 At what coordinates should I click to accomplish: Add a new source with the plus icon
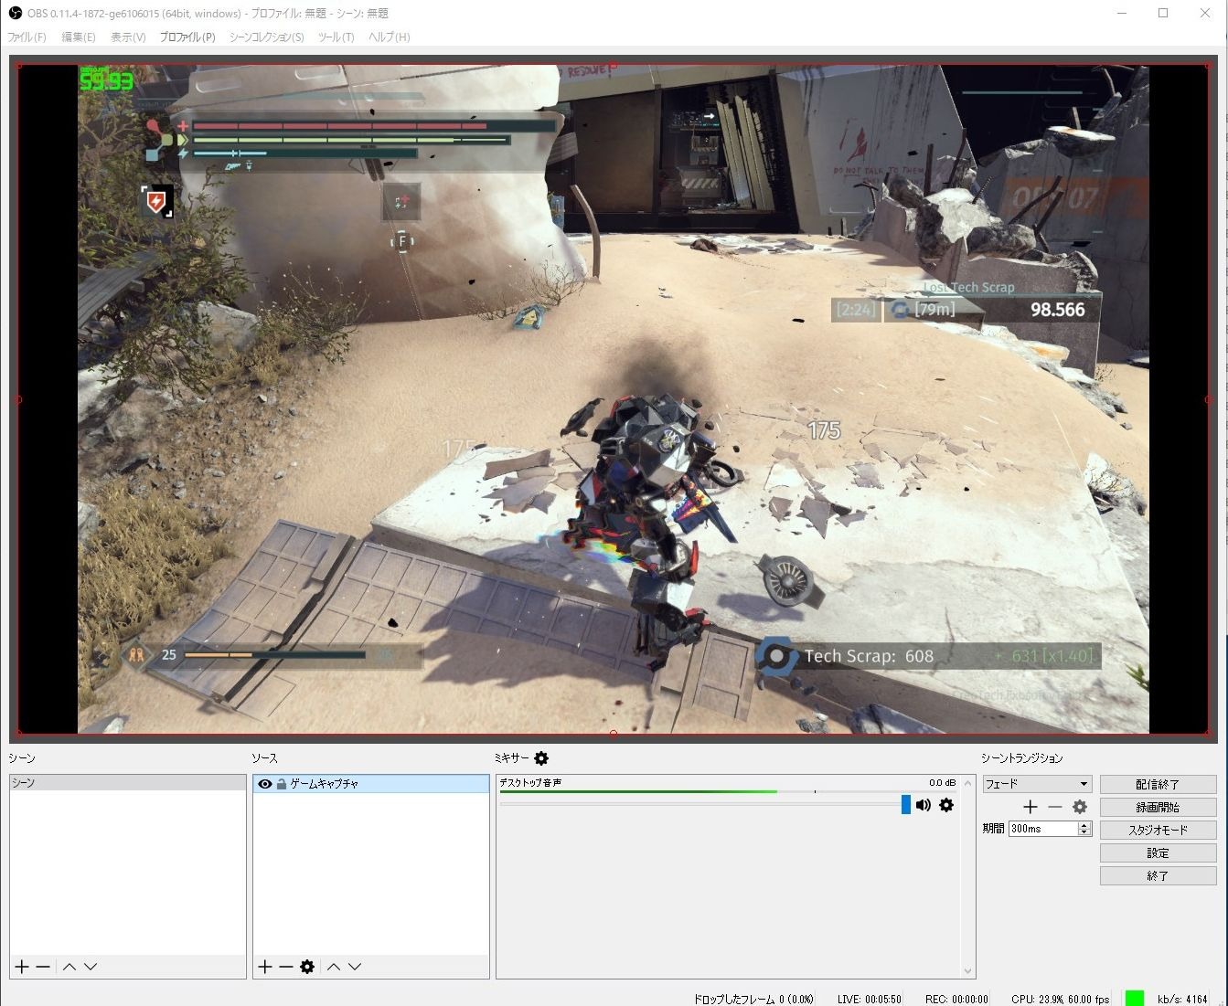[x=265, y=967]
